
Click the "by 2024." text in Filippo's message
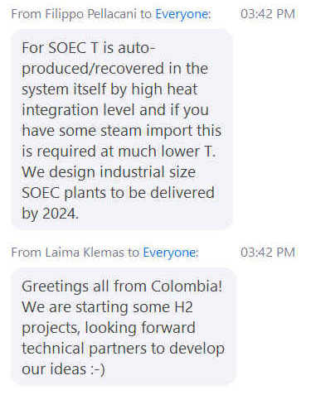[51, 214]
